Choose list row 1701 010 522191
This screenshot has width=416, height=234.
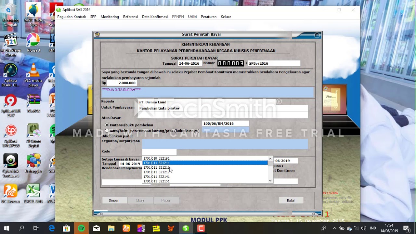(205, 158)
